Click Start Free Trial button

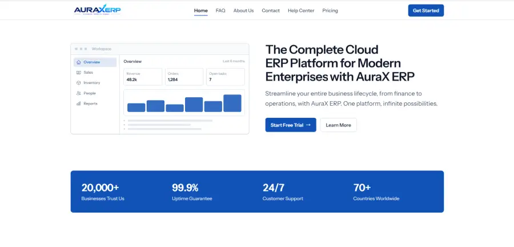[291, 125]
